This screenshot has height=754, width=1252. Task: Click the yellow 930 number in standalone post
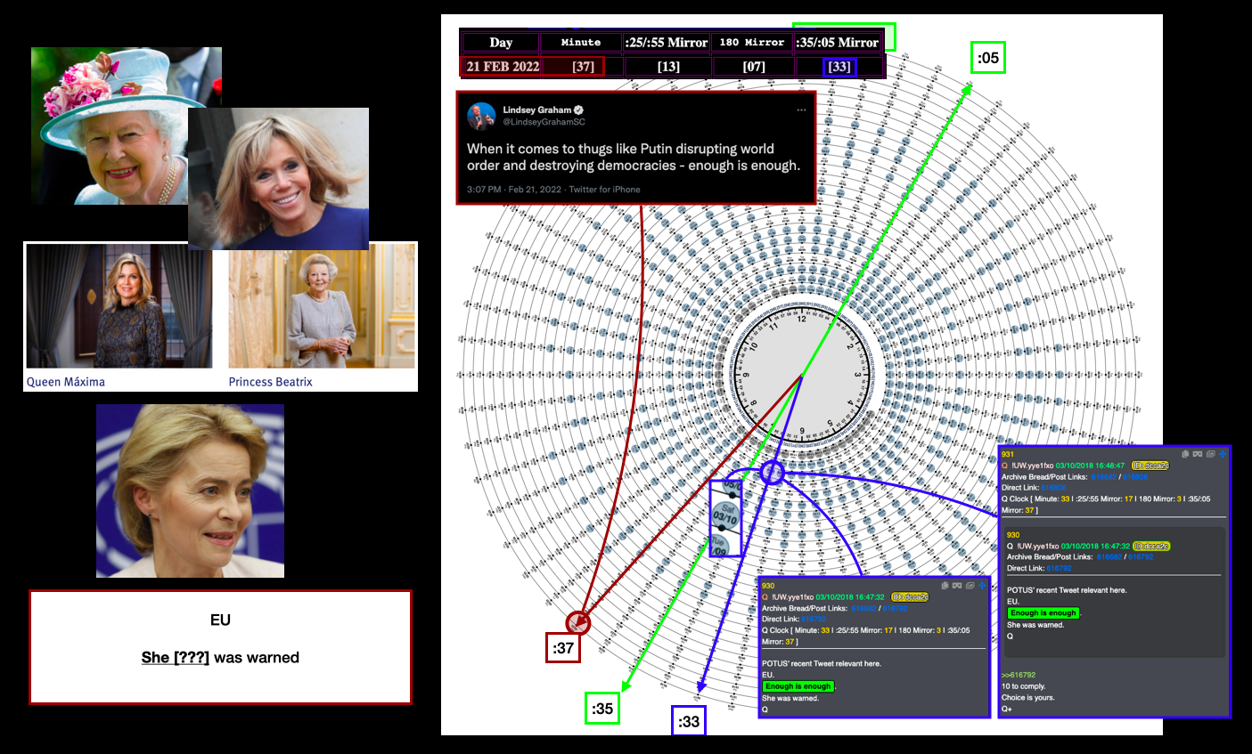point(768,586)
